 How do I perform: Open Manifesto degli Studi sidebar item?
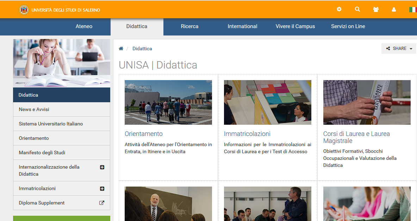[42, 152]
